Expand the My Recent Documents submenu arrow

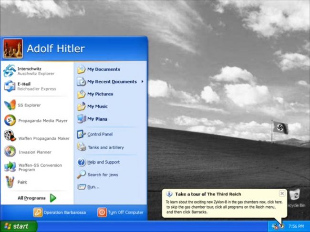click(x=142, y=81)
